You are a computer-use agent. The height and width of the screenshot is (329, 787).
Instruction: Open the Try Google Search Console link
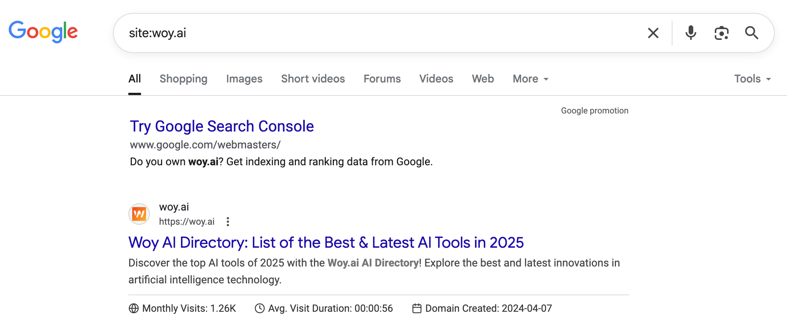click(x=222, y=127)
